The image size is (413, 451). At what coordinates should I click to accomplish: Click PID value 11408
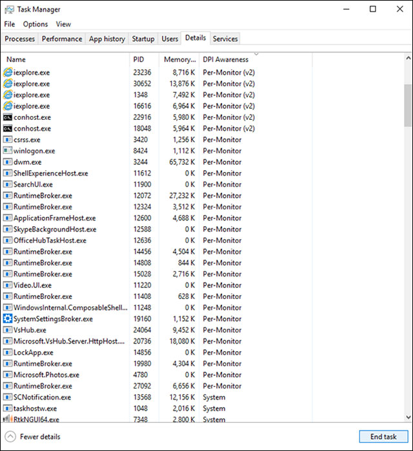click(x=142, y=296)
